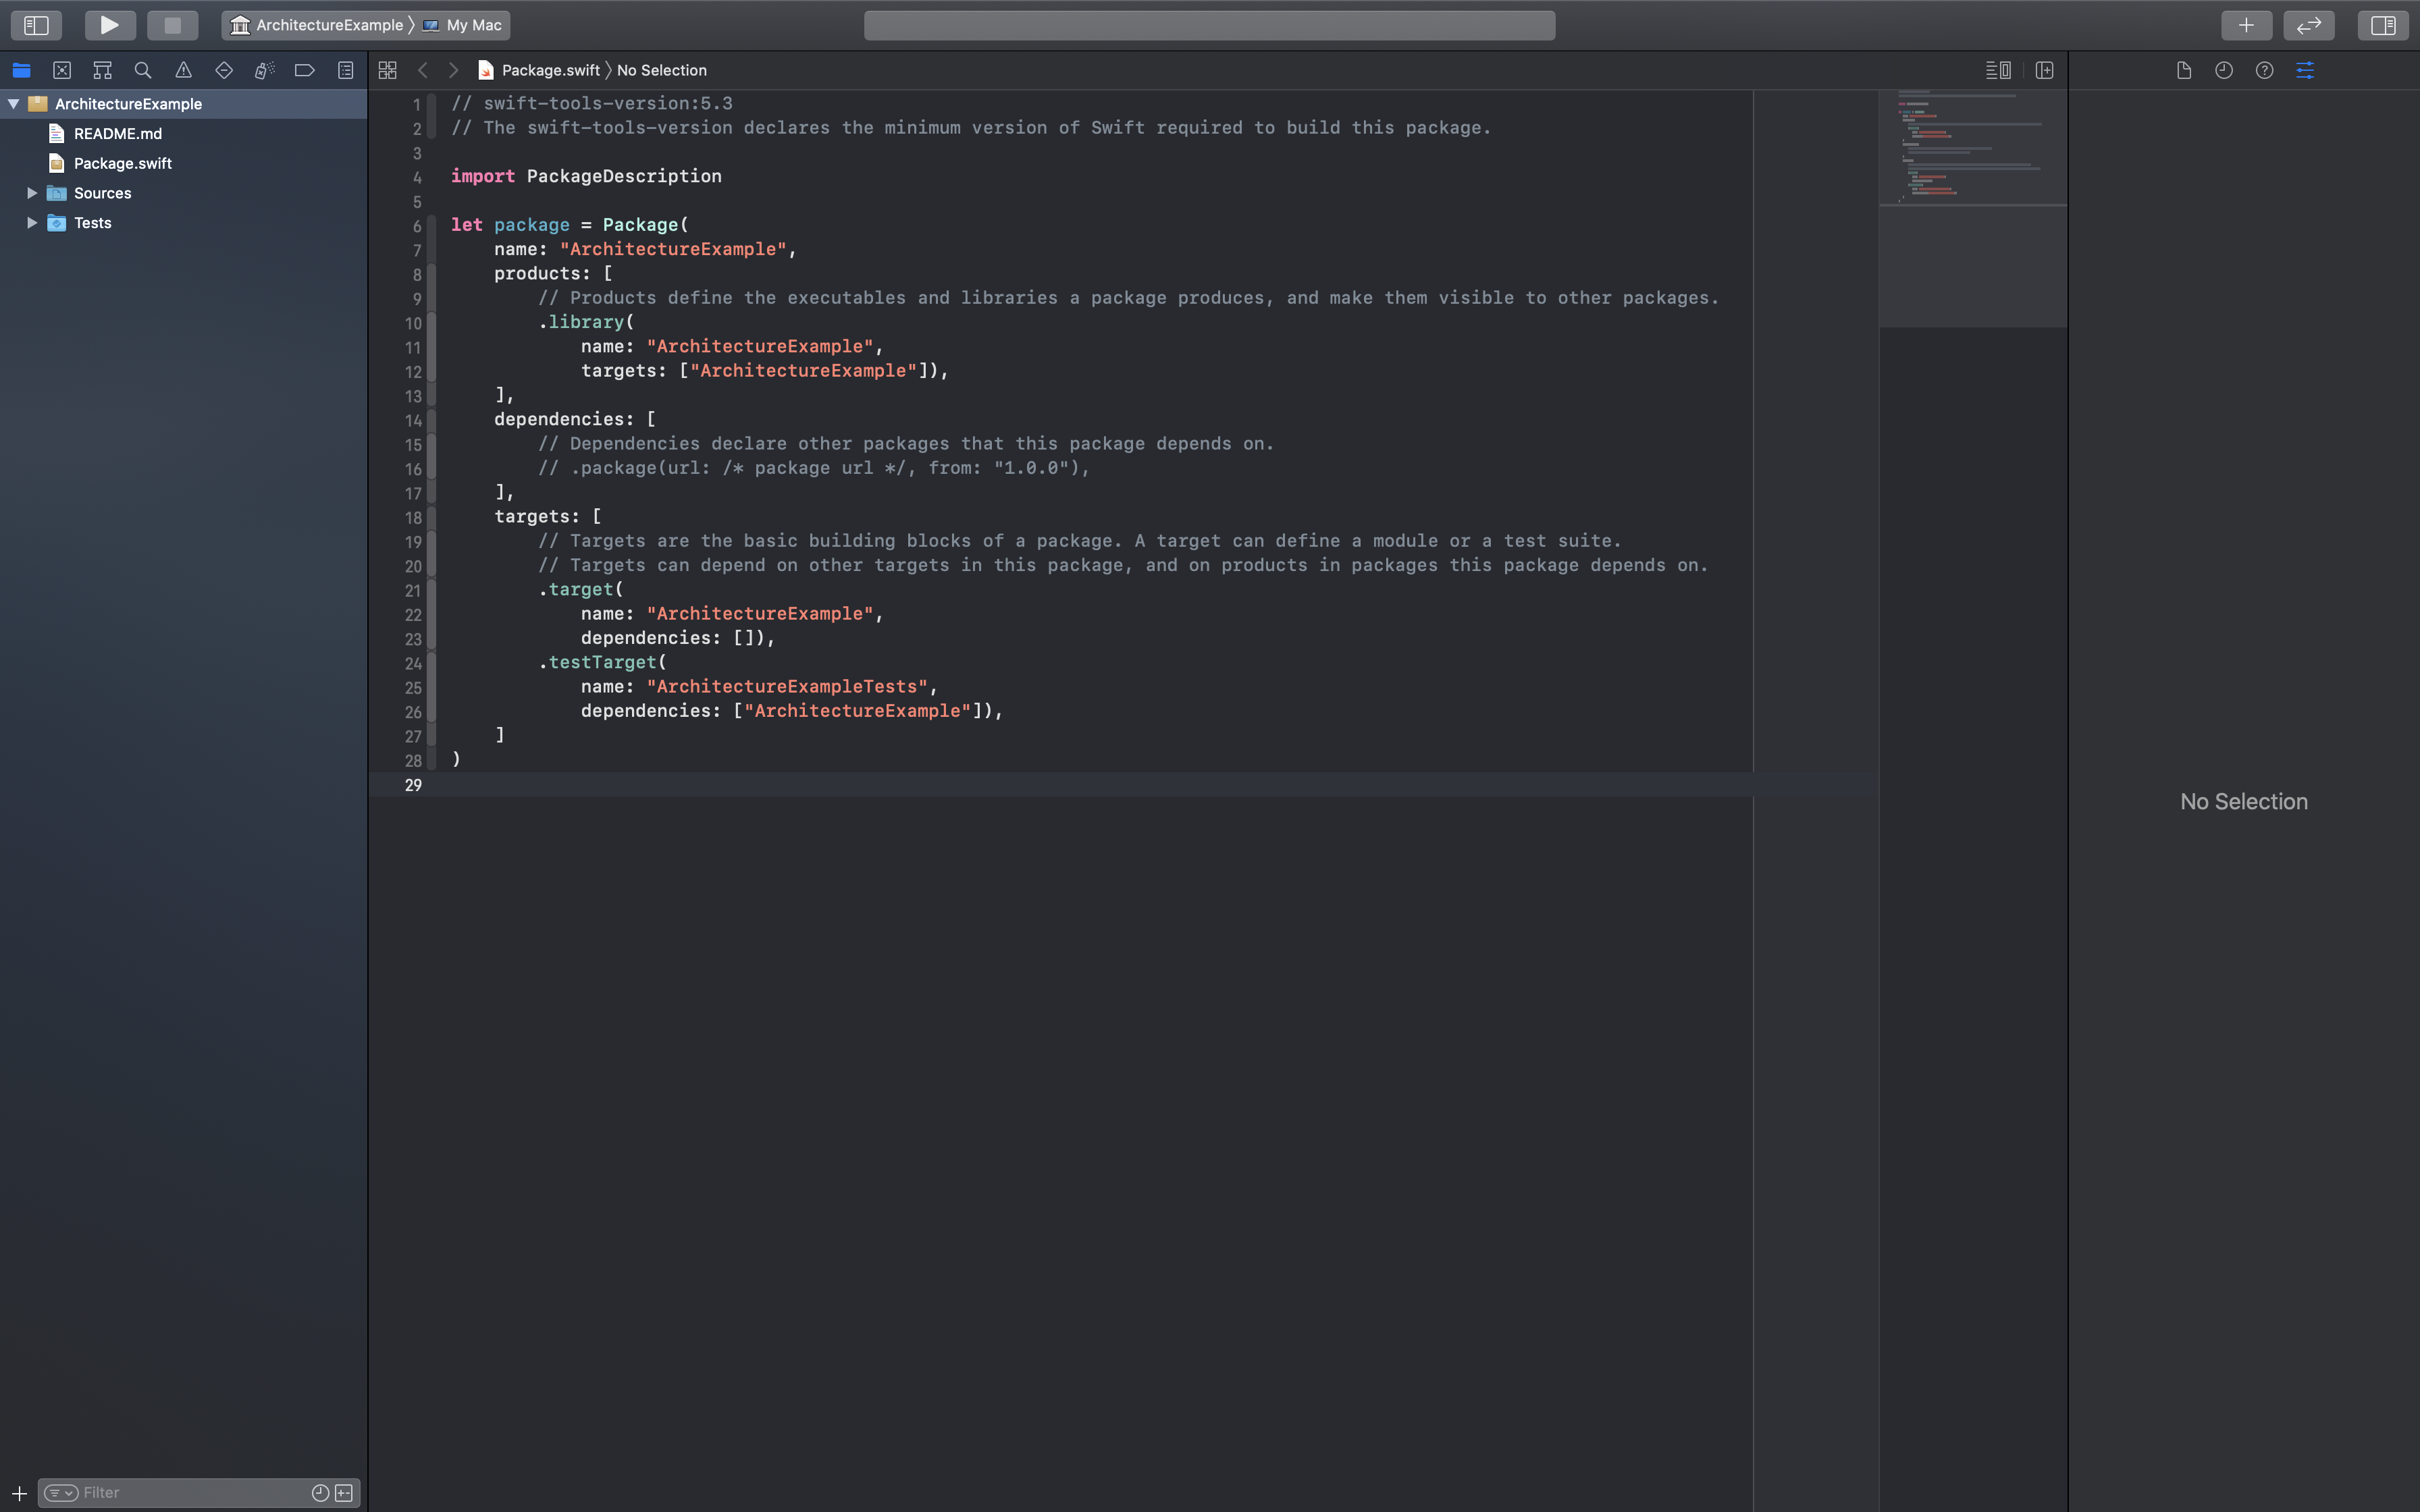Expand the Tests folder
The image size is (2420, 1512).
click(x=32, y=223)
